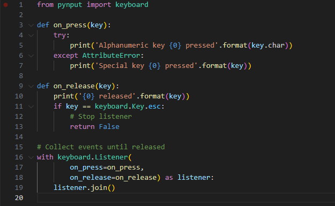The width and height of the screenshot is (335, 206).
Task: Click line number 15 in the gutter
Action: coord(19,147)
